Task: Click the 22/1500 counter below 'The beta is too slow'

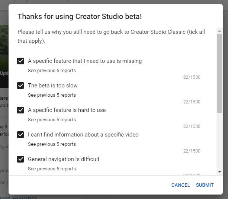Action: pos(192,102)
